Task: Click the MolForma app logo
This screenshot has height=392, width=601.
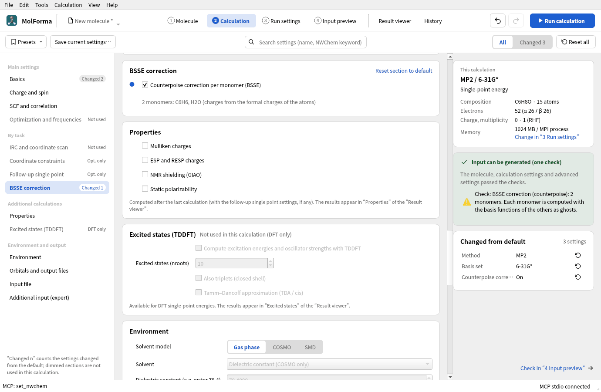Action: click(x=12, y=20)
